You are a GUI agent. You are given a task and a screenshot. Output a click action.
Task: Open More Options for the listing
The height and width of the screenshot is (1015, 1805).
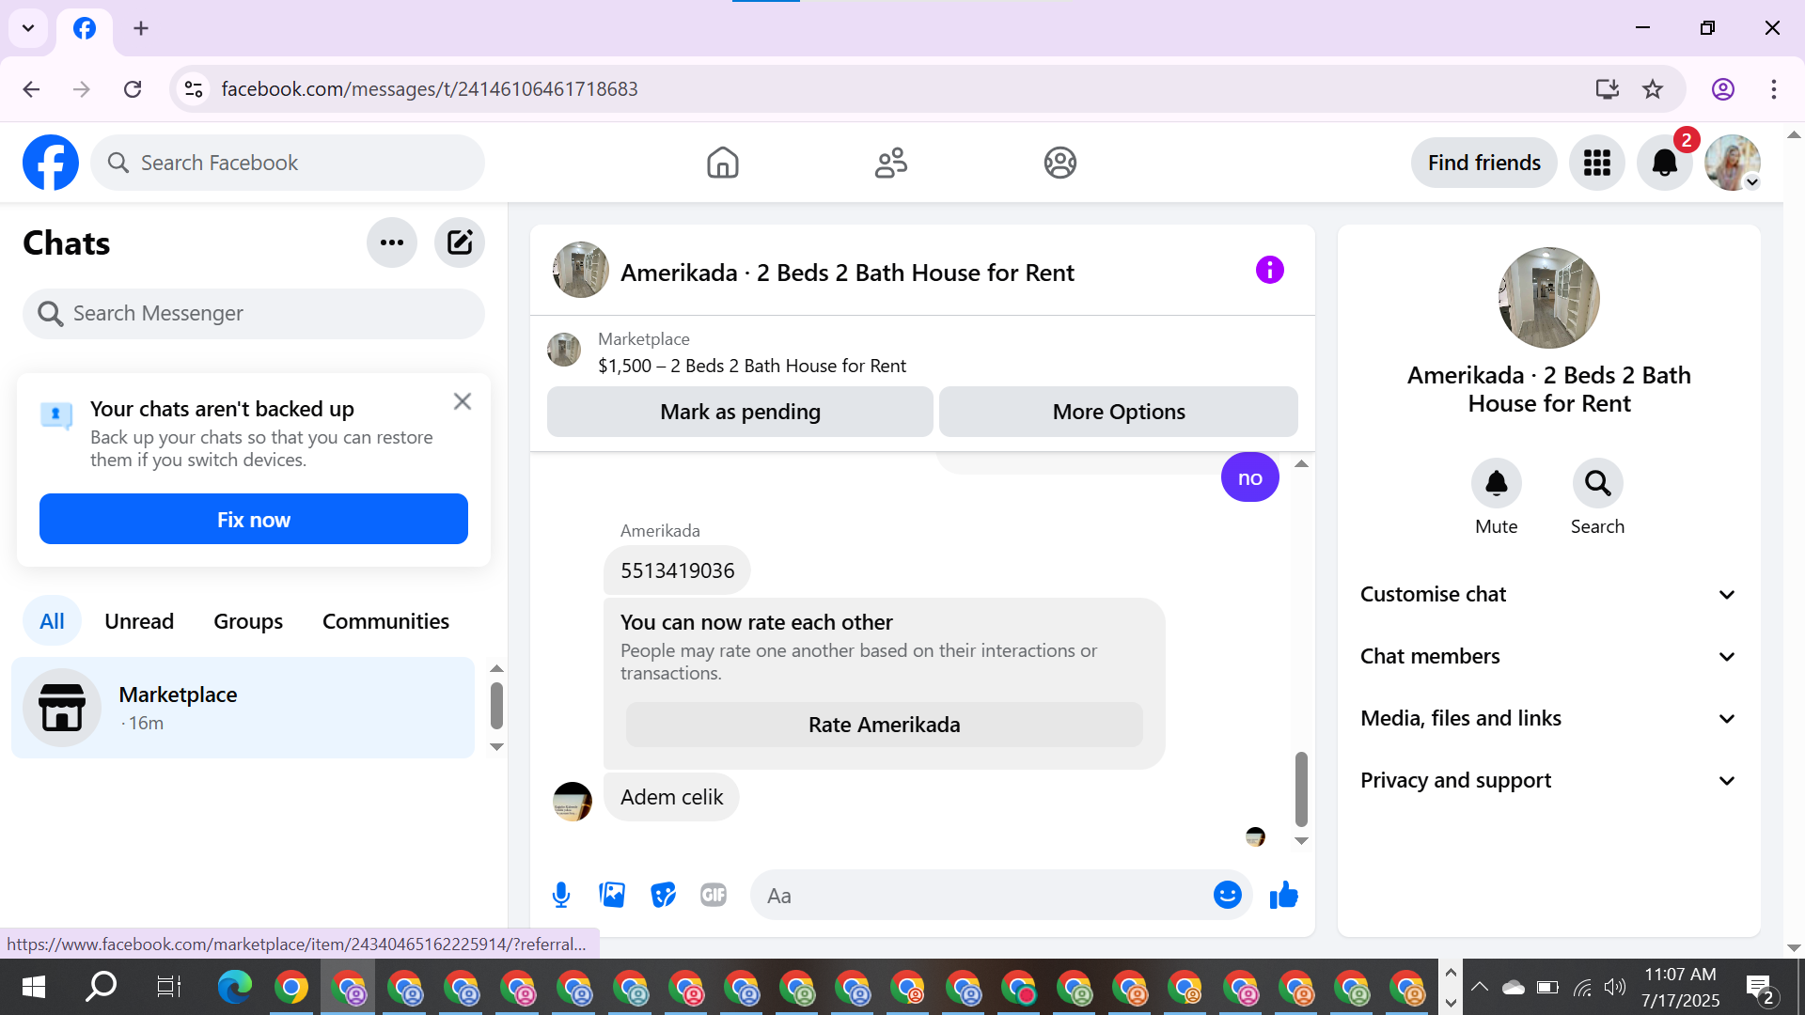(x=1119, y=412)
